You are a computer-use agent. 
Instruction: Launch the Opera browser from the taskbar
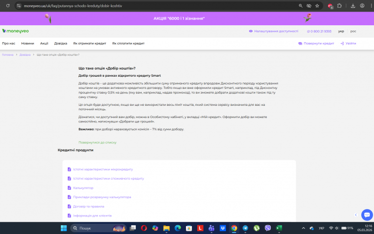[x=144, y=228]
